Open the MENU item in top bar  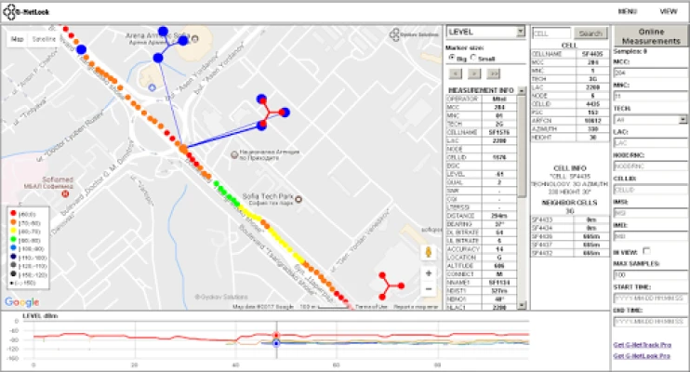(627, 11)
